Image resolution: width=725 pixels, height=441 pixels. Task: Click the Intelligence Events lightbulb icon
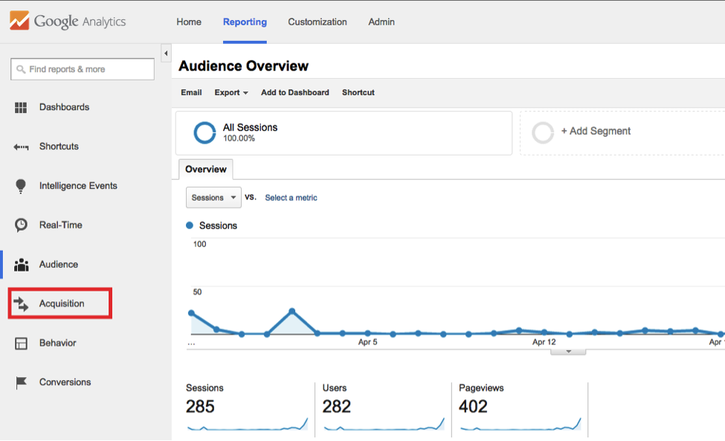21,186
